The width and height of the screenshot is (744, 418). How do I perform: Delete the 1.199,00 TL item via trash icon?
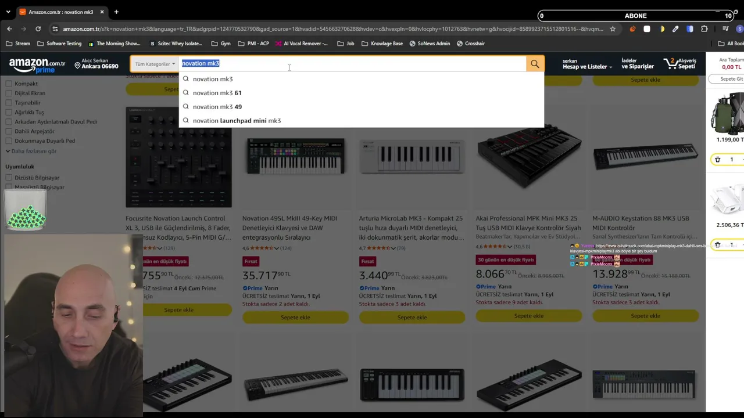(717, 160)
